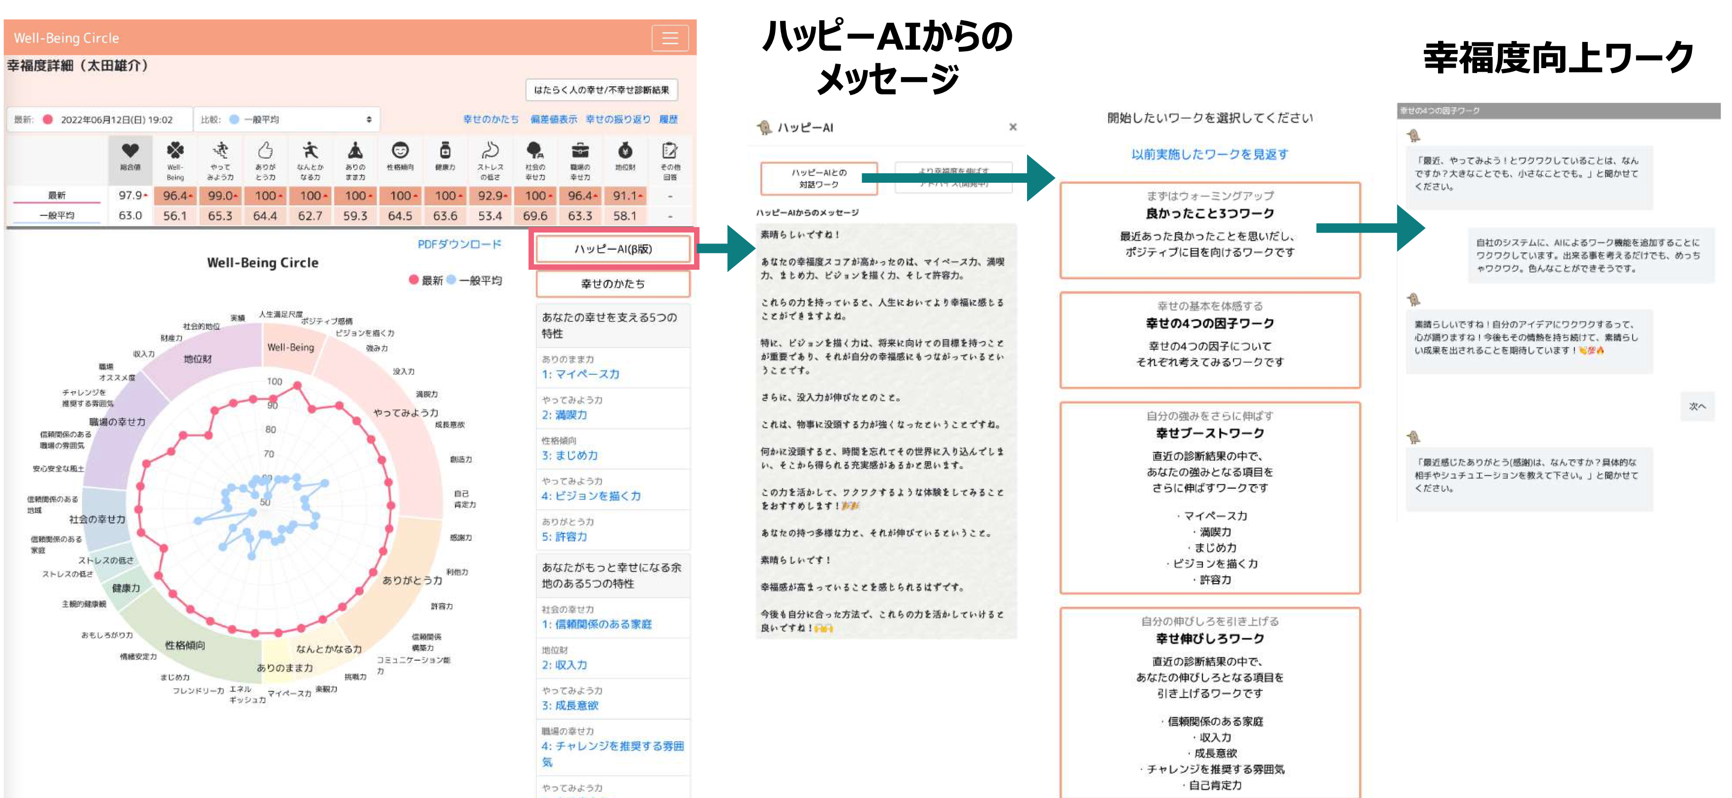1732x798 pixels.
Task: Select the medicine bottle 健康力 icon
Action: [x=445, y=151]
